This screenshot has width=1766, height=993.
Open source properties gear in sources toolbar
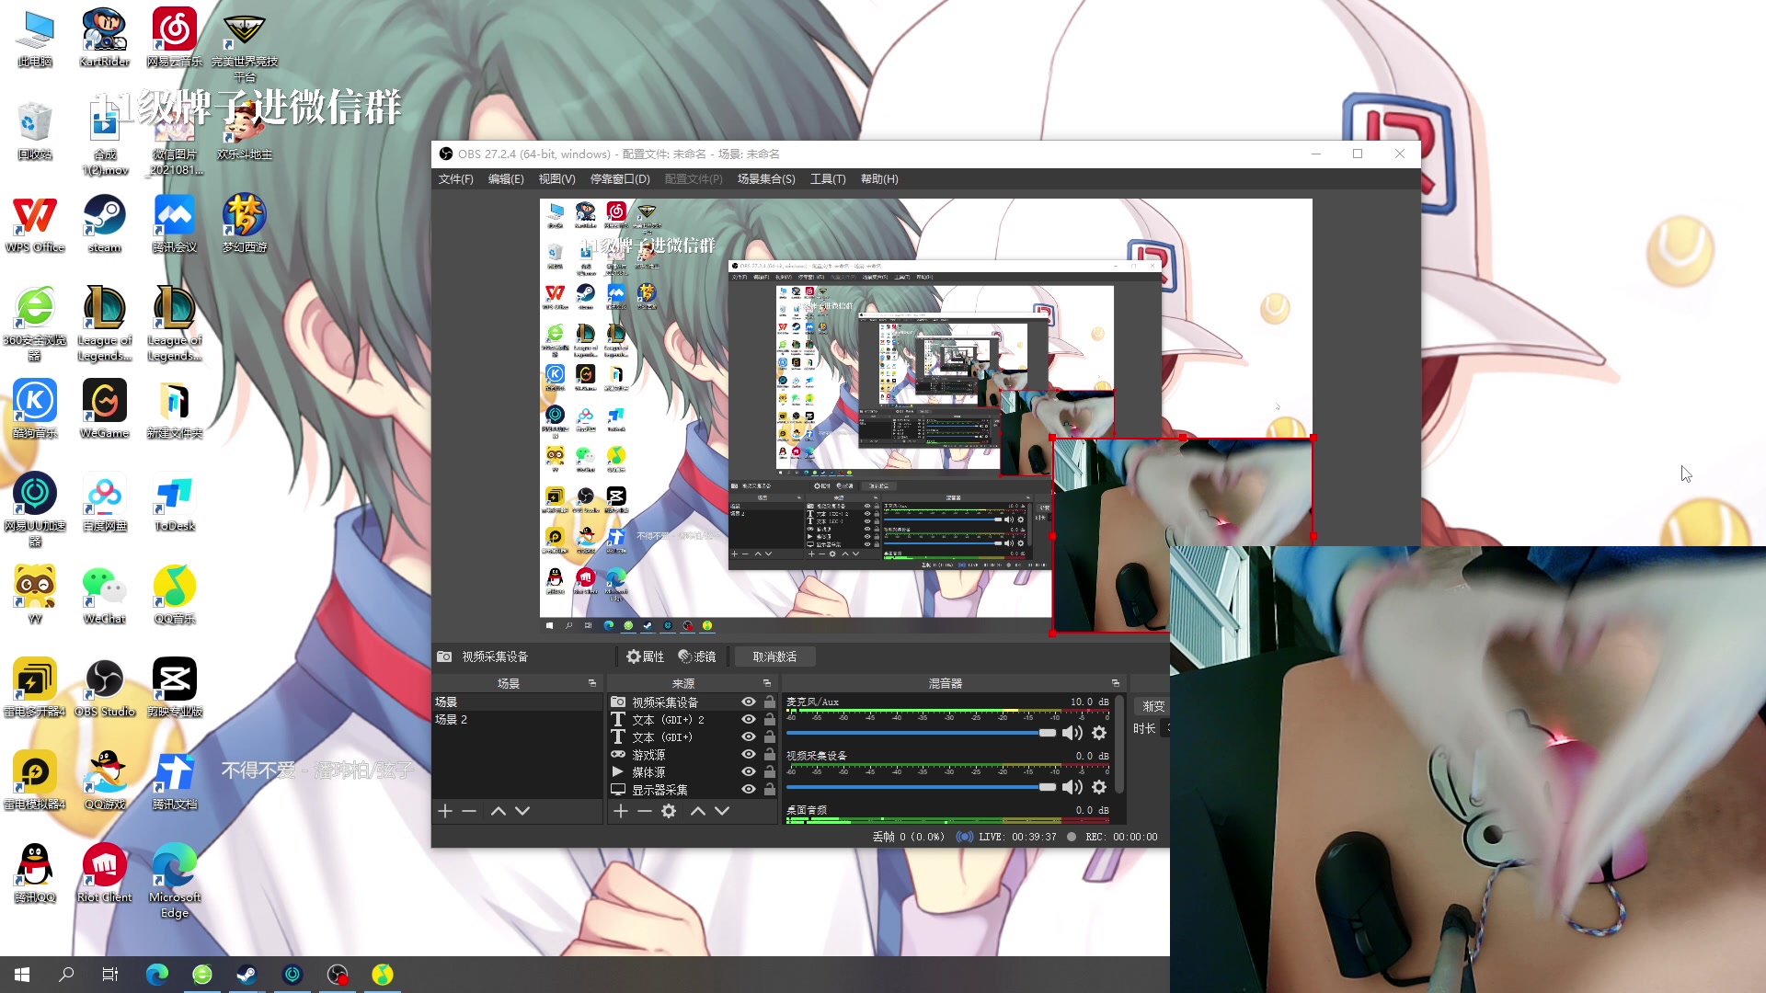[669, 811]
